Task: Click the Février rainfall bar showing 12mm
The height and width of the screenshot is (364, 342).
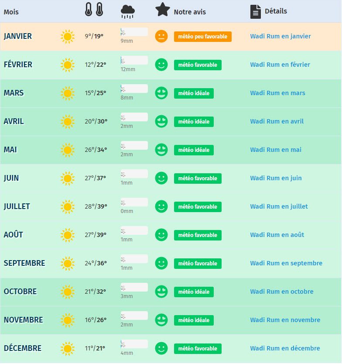Action: point(134,61)
